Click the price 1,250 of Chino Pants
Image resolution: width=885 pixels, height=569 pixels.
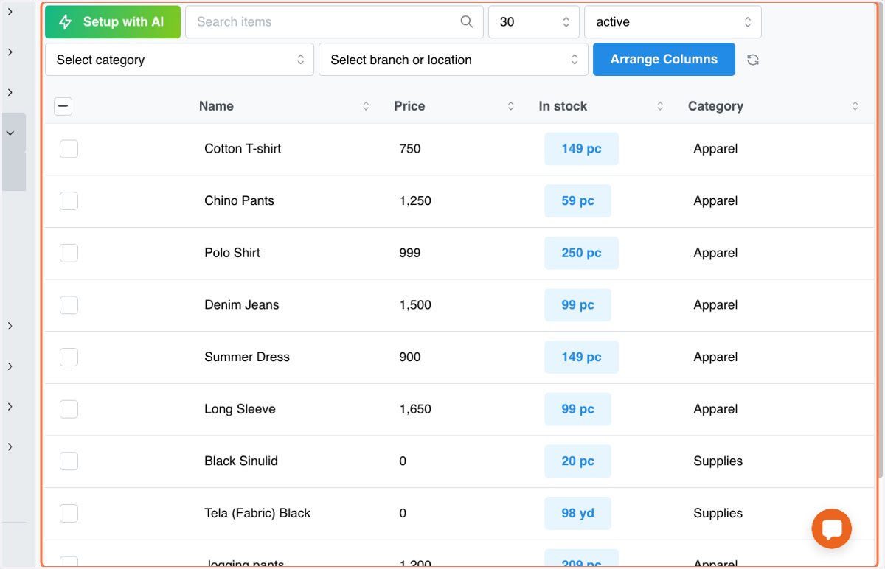click(x=415, y=200)
